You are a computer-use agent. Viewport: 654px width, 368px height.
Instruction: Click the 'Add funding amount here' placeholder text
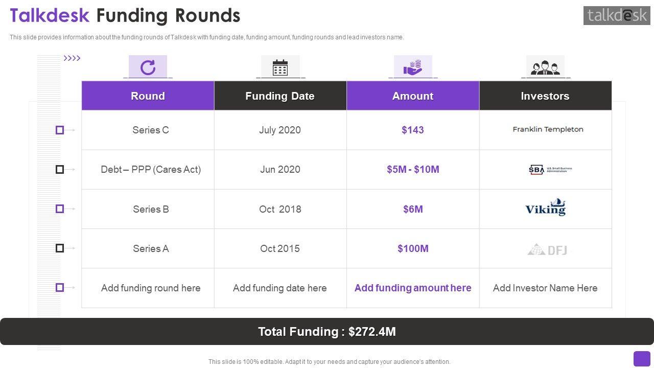[x=413, y=288]
